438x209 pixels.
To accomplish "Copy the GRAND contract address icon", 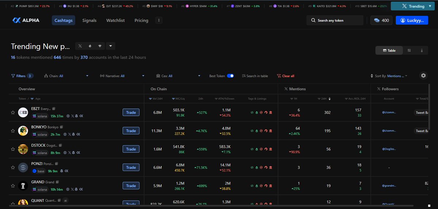I will click(57, 182).
